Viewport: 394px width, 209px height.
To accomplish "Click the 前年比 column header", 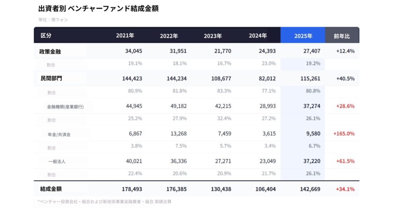I will point(342,36).
